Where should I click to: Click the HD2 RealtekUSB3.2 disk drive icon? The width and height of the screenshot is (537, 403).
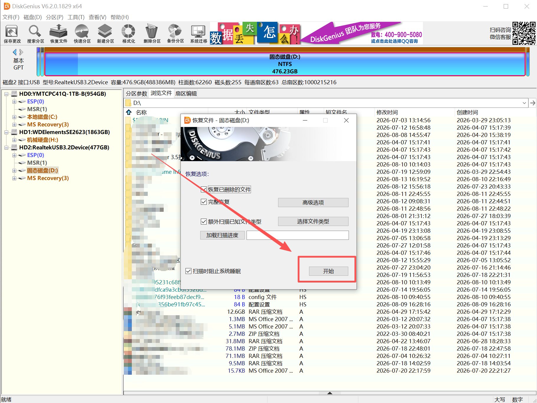point(14,147)
